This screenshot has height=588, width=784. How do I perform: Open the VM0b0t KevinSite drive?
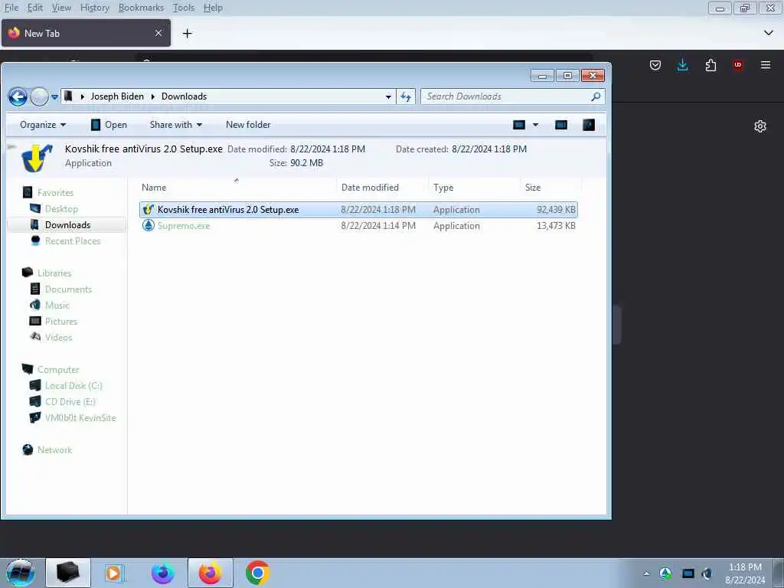80,418
